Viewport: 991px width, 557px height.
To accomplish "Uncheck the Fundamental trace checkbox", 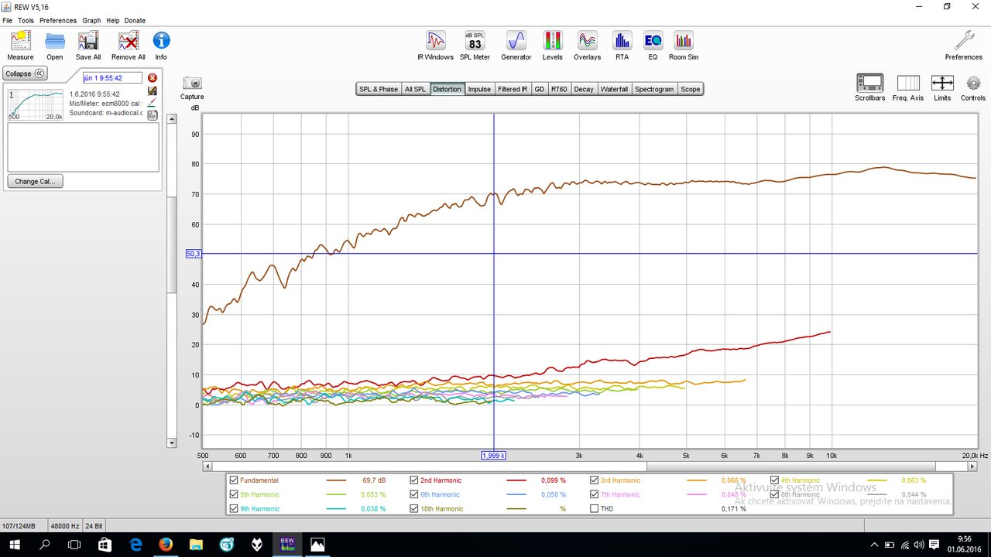I will (234, 480).
